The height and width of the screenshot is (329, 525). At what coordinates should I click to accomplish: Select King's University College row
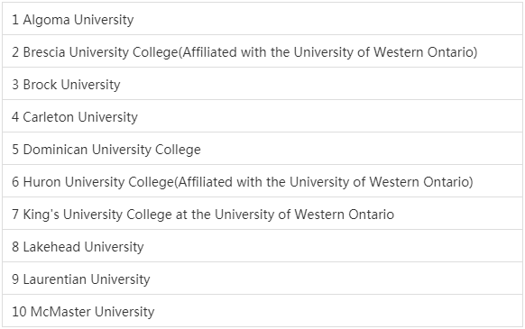[262, 214]
